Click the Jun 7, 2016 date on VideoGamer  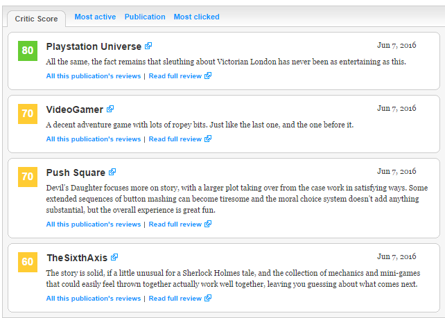[x=396, y=108]
